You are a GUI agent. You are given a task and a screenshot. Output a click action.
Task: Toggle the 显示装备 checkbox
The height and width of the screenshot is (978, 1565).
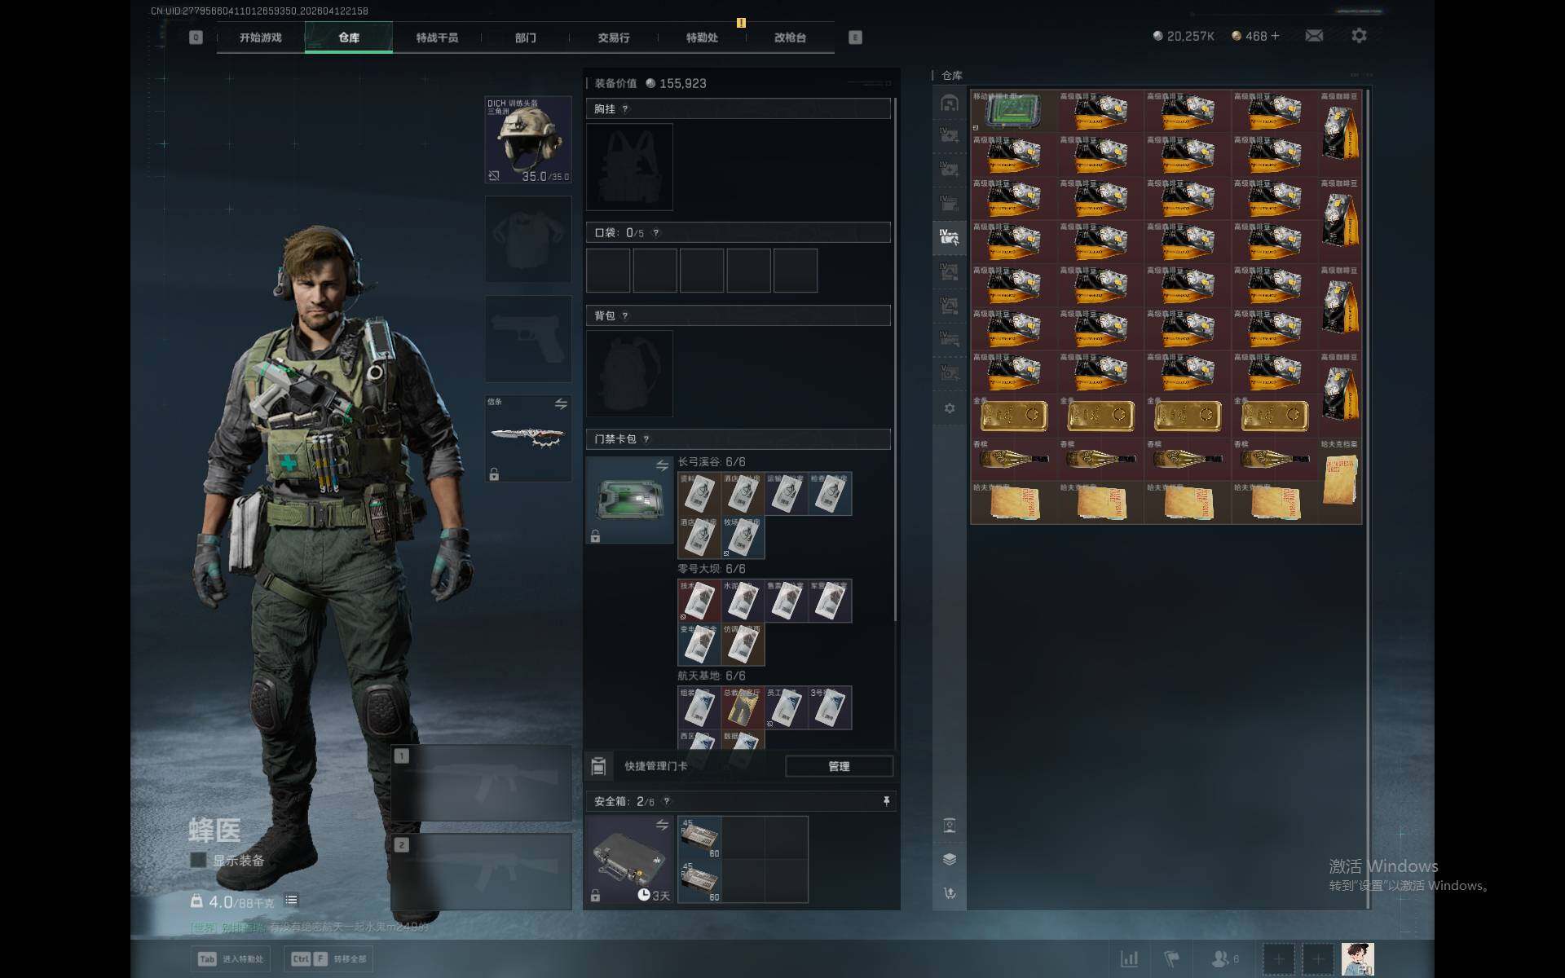[x=198, y=860]
